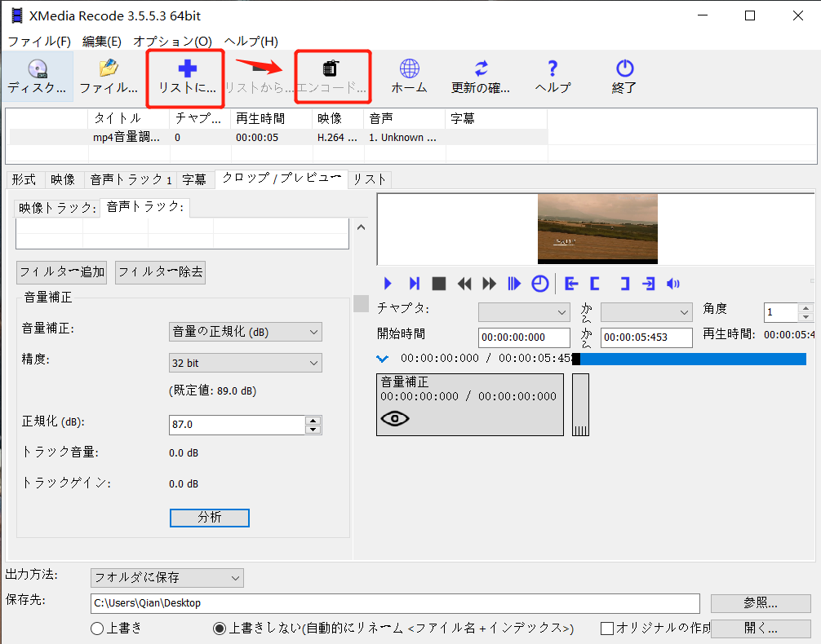821x644 pixels.
Task: Click the 正規化 87.0 input field
Action: click(x=237, y=425)
